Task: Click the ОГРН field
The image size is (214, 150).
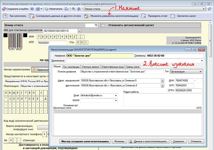Action: [188, 90]
